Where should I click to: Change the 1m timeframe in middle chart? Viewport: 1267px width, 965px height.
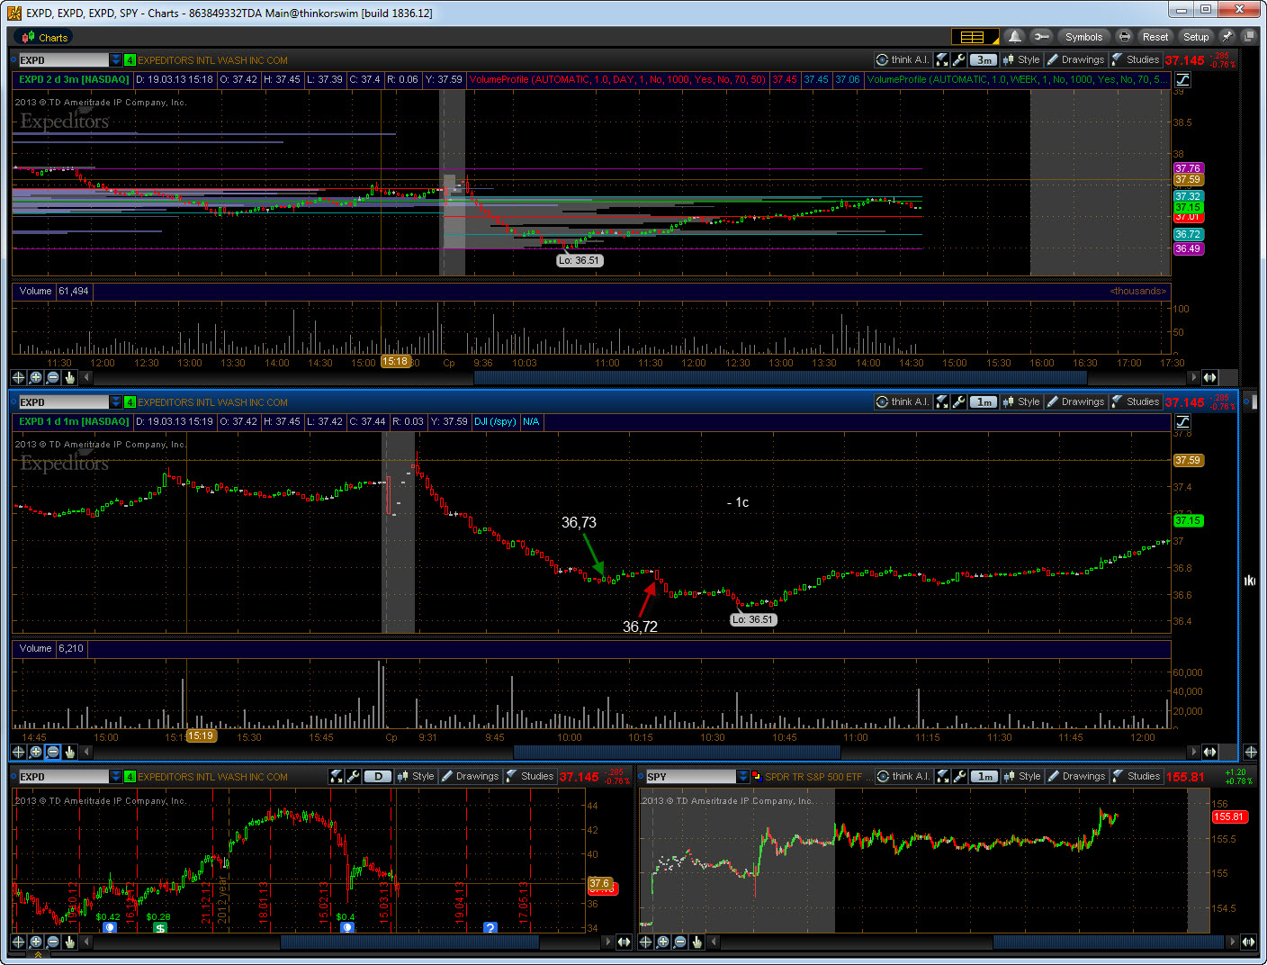[x=984, y=402]
